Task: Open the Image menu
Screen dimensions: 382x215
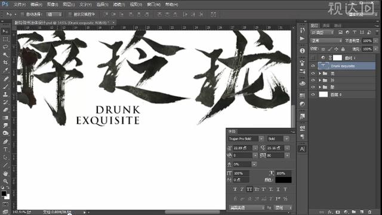Action: (53, 5)
